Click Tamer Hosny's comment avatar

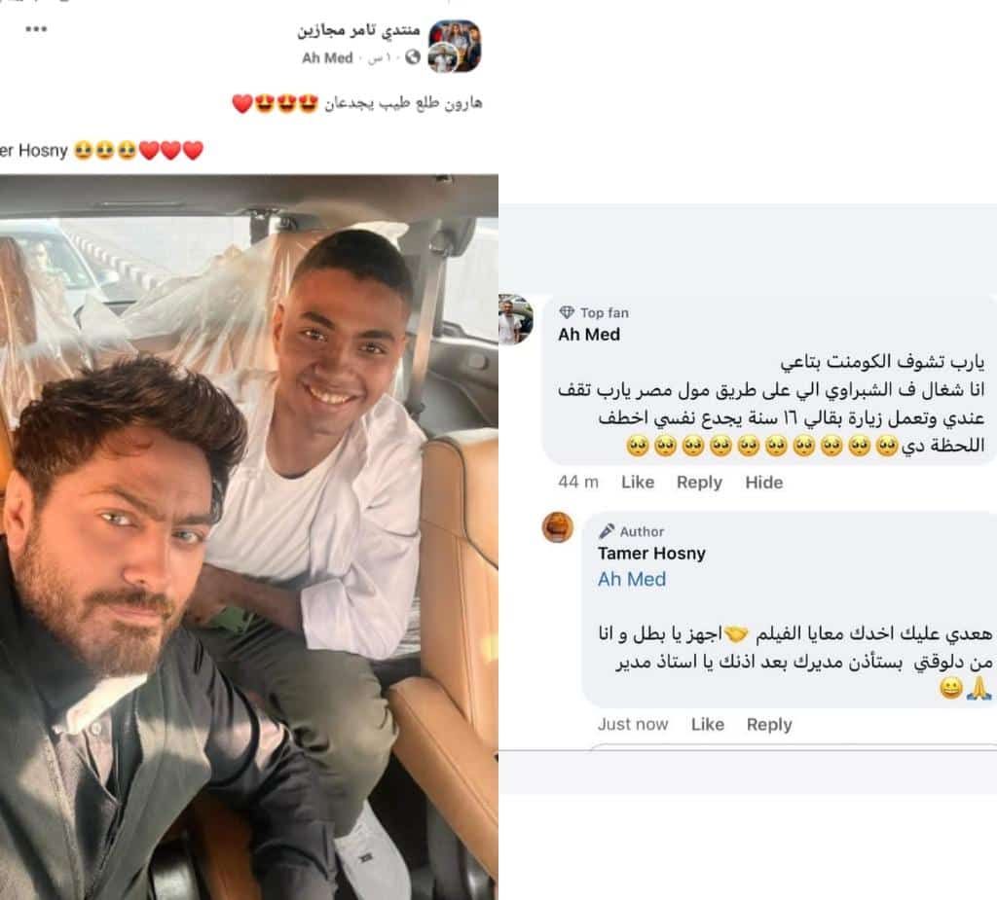pyautogui.click(x=558, y=527)
